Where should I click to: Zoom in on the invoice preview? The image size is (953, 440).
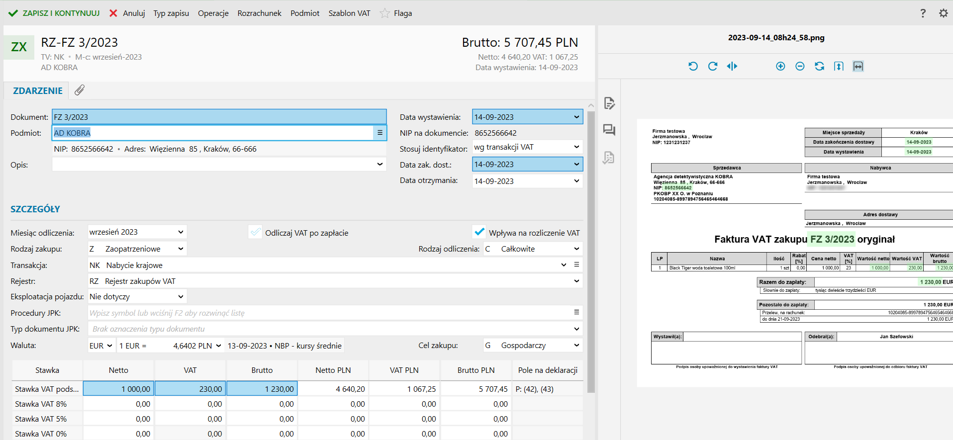pyautogui.click(x=780, y=66)
